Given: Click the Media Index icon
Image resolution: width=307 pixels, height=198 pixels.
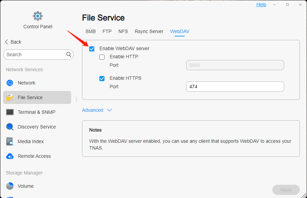Looking at the screenshot, I should click(x=10, y=141).
